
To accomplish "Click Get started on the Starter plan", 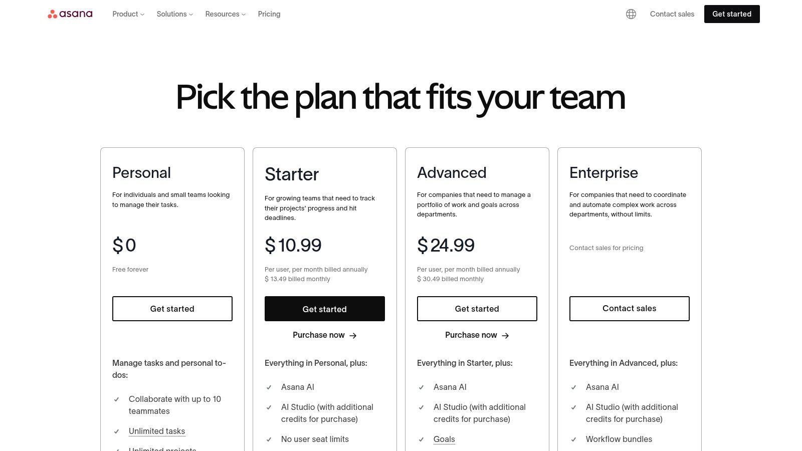I will coord(324,309).
